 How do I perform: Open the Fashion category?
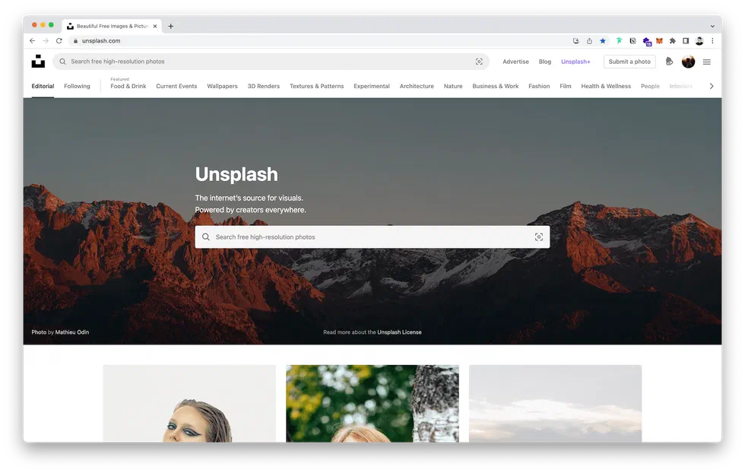pos(539,86)
